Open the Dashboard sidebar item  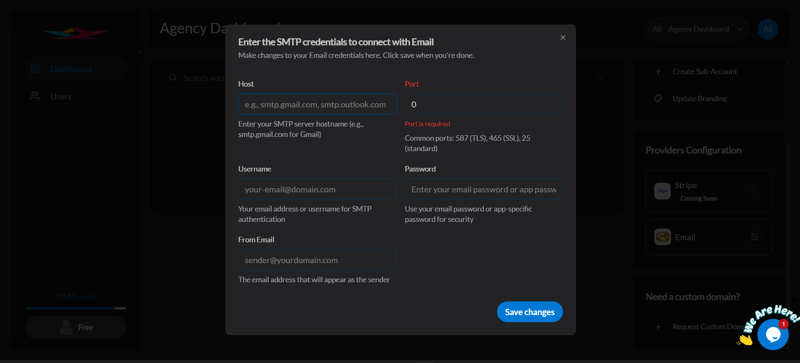[71, 70]
